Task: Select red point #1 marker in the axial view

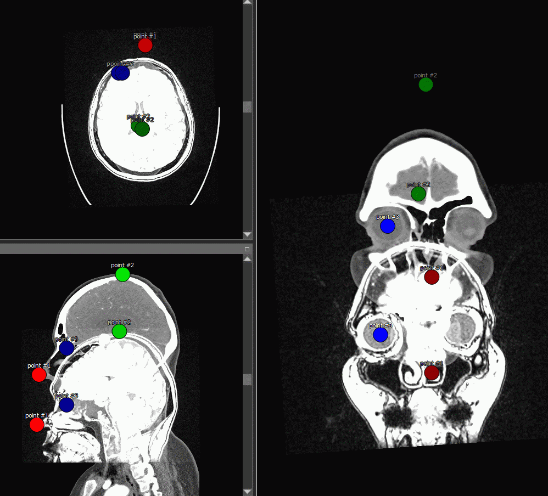Action: (x=145, y=45)
